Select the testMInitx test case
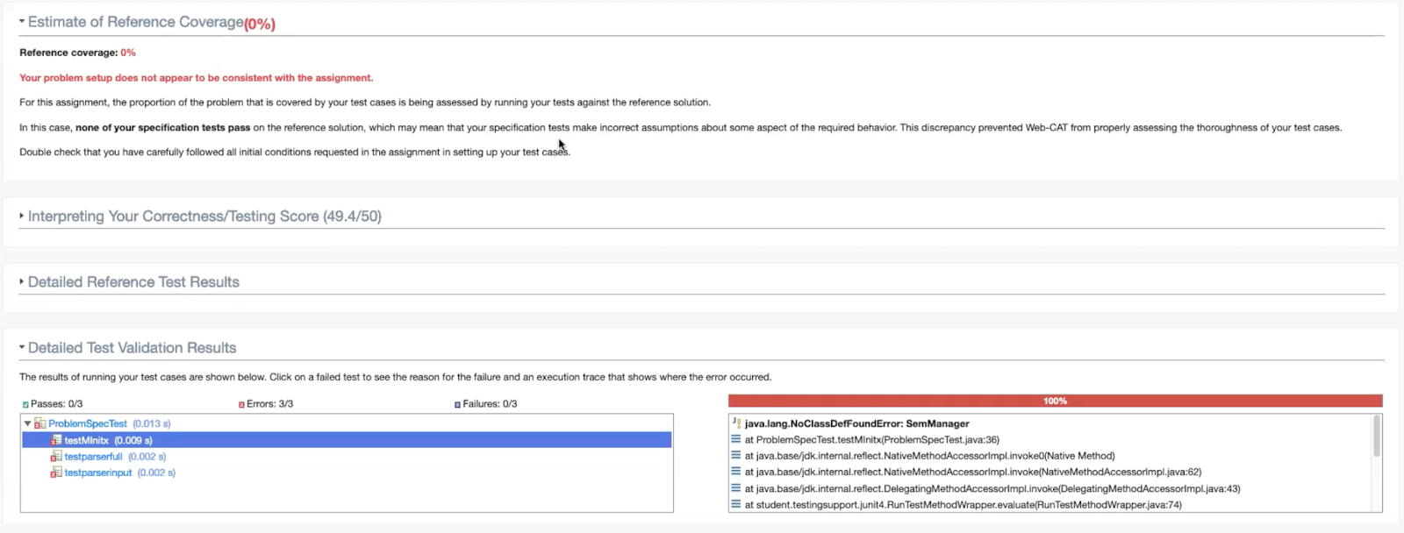 point(87,440)
